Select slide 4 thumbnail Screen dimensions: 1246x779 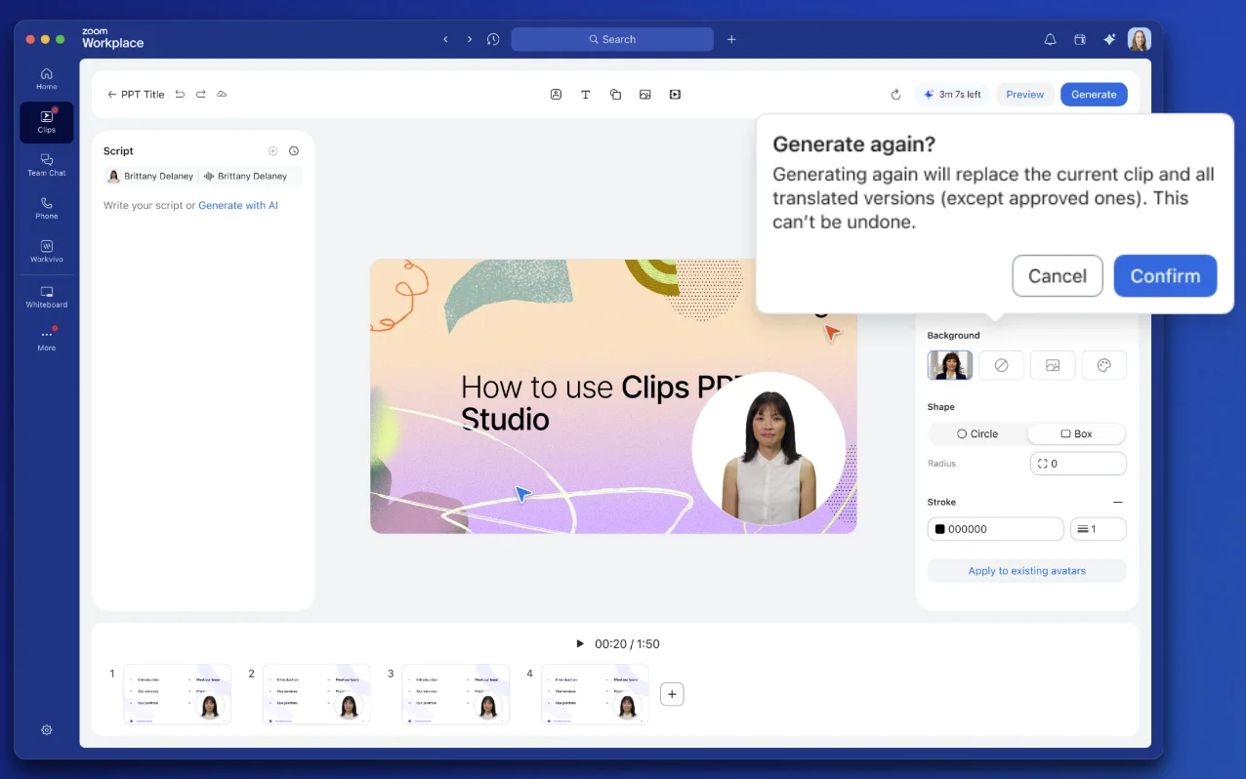click(596, 694)
